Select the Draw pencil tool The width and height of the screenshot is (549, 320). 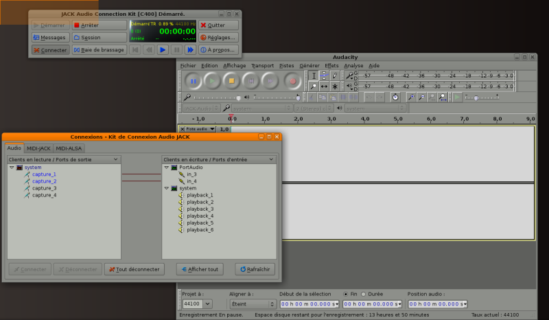click(x=336, y=76)
